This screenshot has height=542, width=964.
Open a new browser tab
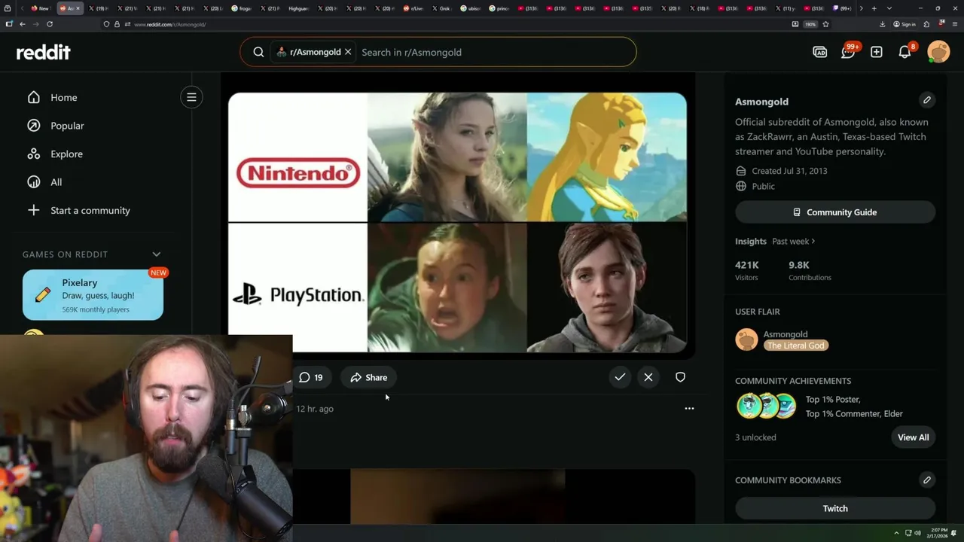click(x=874, y=8)
